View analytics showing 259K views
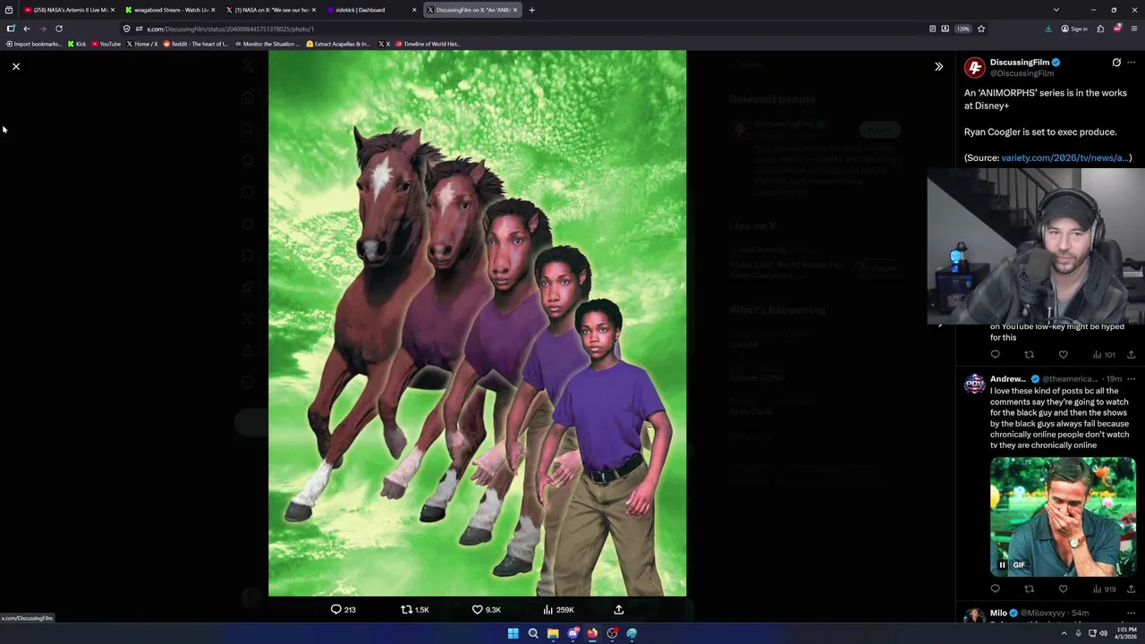1145x644 pixels. pos(558,609)
